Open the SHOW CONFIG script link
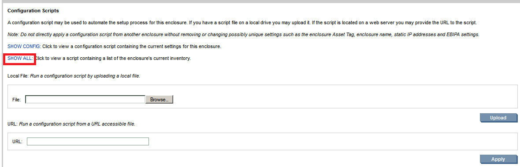The image size is (520, 167). (24, 46)
